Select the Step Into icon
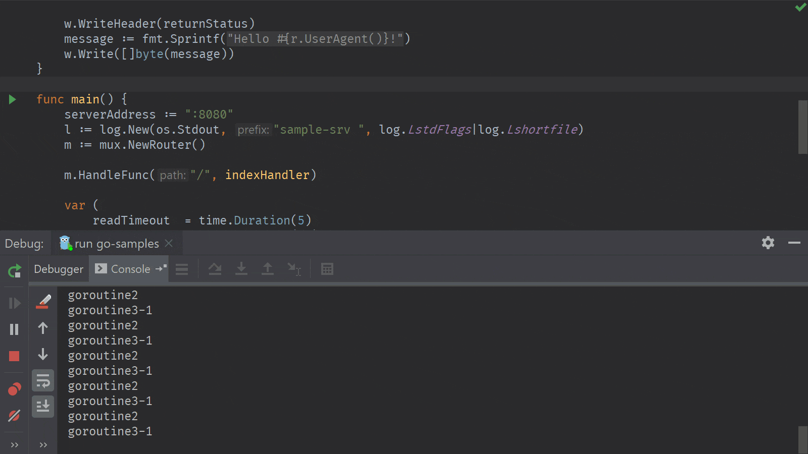 241,268
